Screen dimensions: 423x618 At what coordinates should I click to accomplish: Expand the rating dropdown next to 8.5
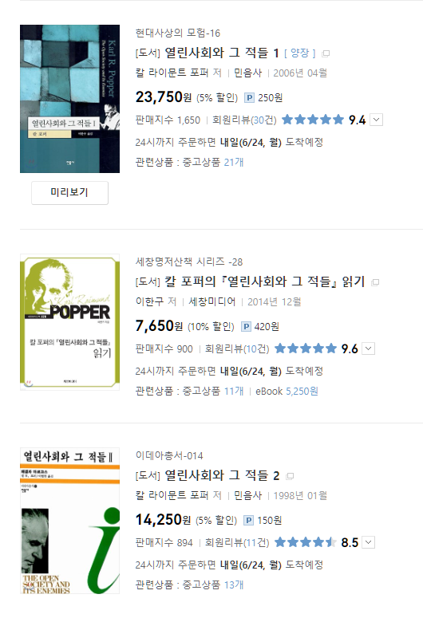pyautogui.click(x=369, y=543)
